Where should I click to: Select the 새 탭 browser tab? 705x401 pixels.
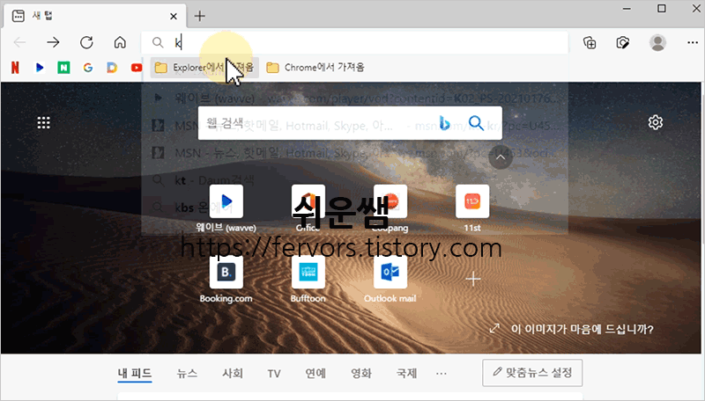[95, 16]
